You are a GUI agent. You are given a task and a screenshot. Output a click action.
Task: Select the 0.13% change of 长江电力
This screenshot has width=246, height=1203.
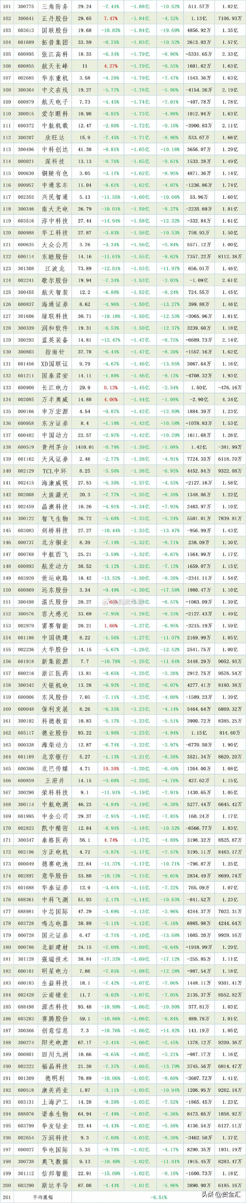click(111, 387)
